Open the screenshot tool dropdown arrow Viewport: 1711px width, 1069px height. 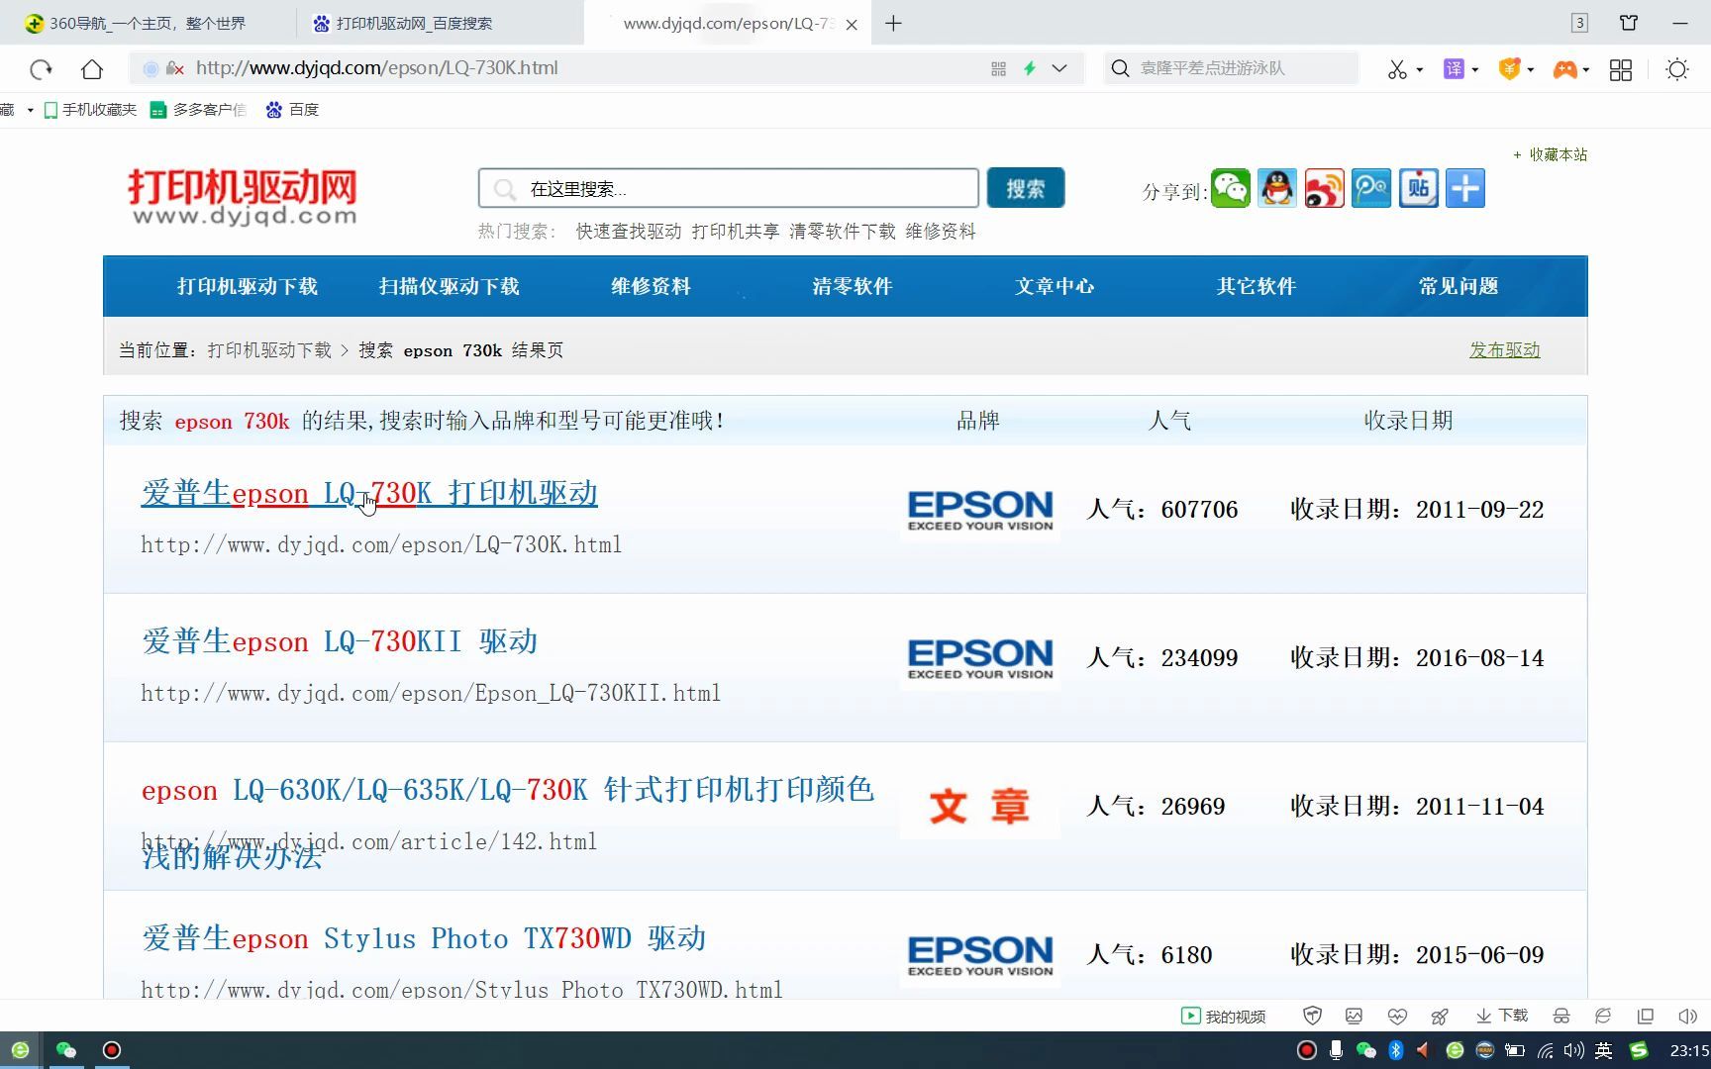click(x=1420, y=70)
